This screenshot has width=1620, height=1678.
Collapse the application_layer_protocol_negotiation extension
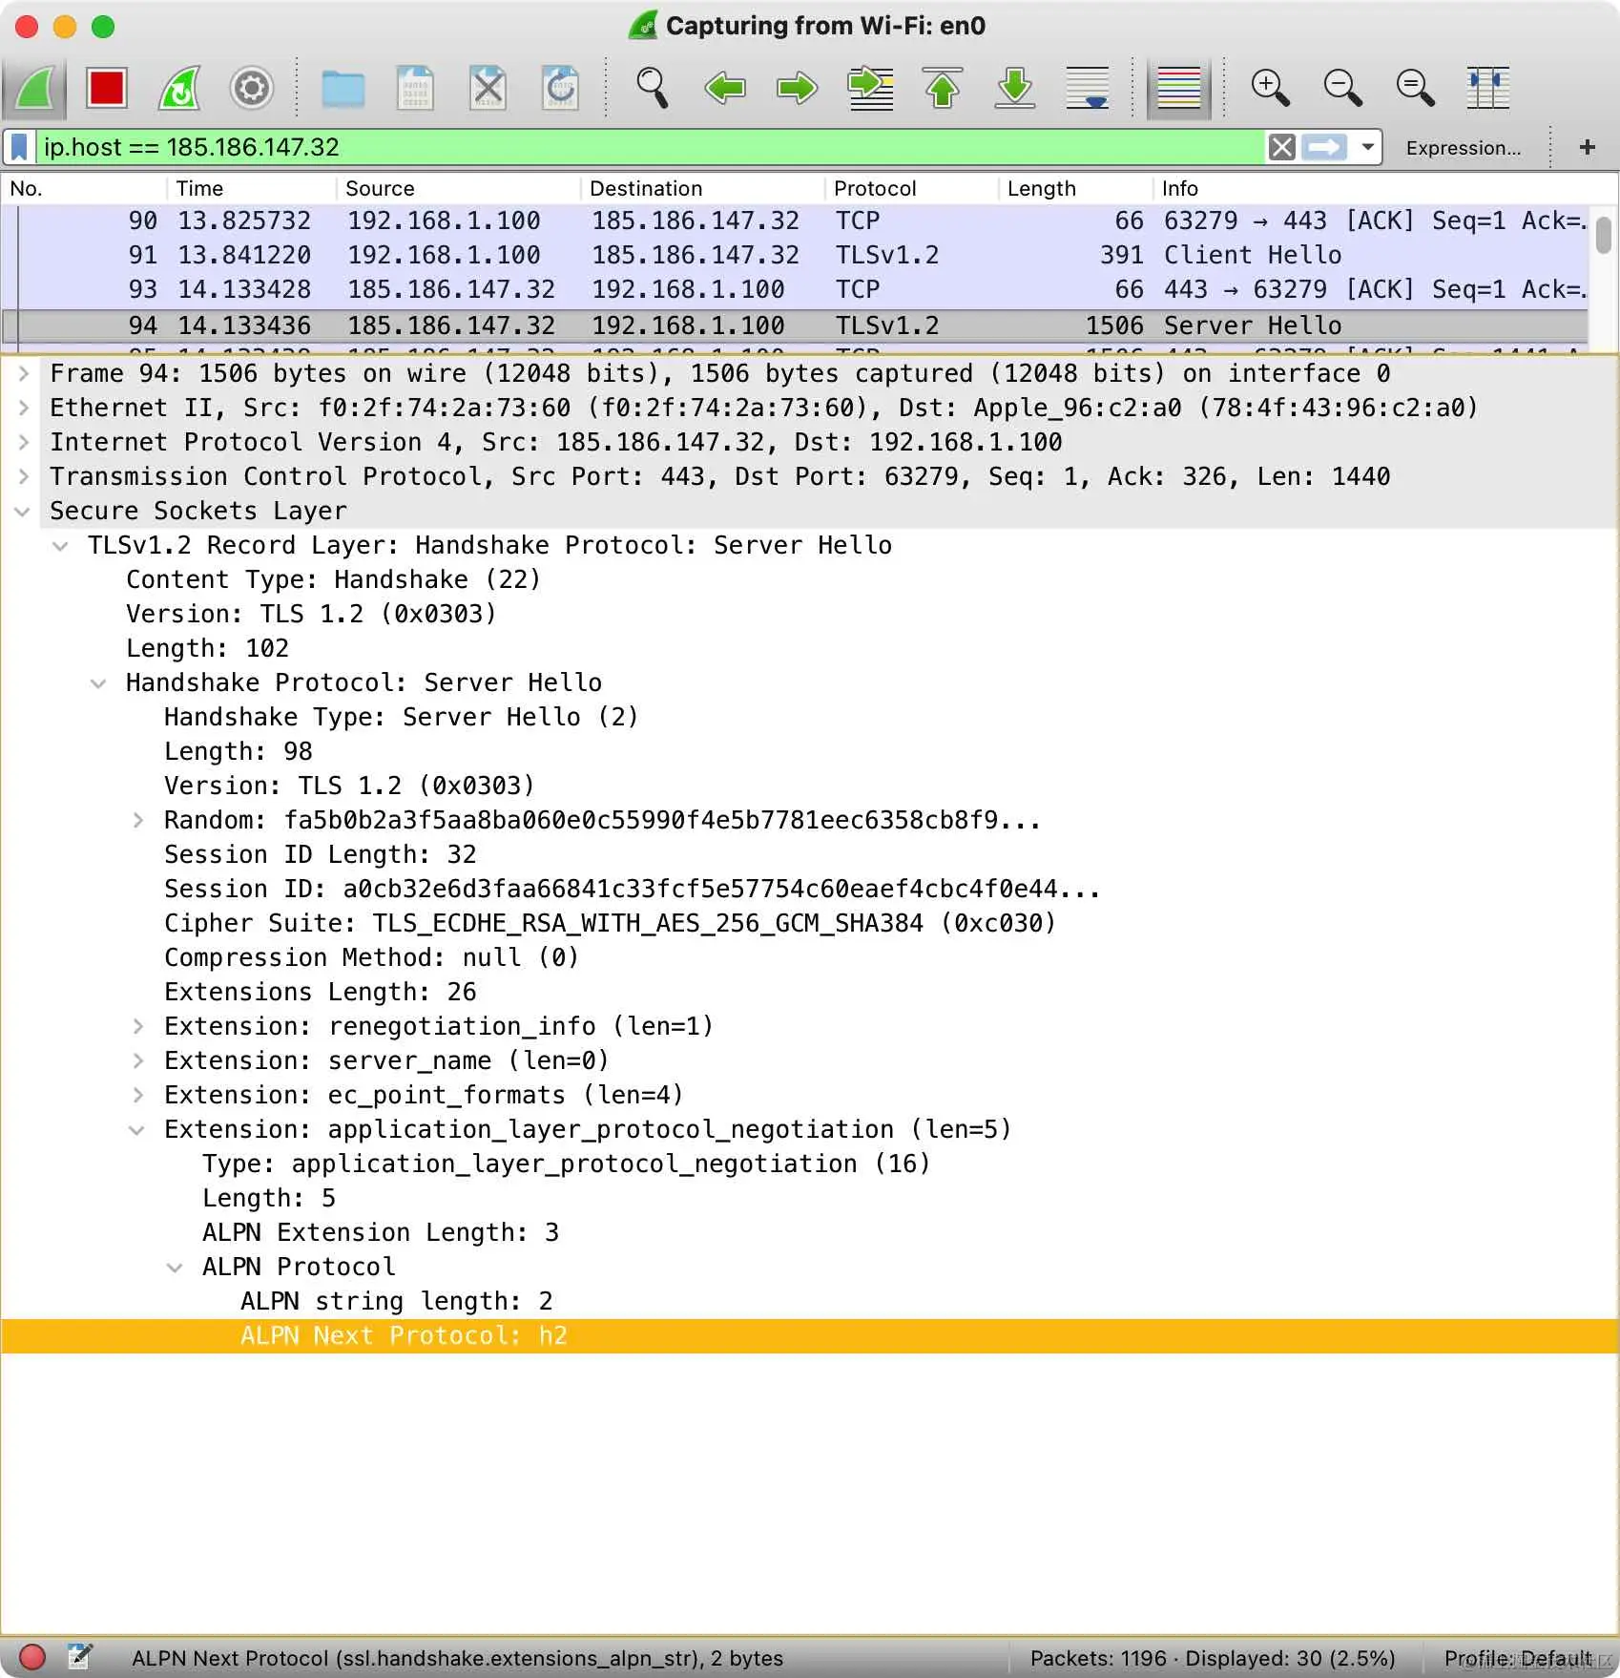pos(137,1130)
